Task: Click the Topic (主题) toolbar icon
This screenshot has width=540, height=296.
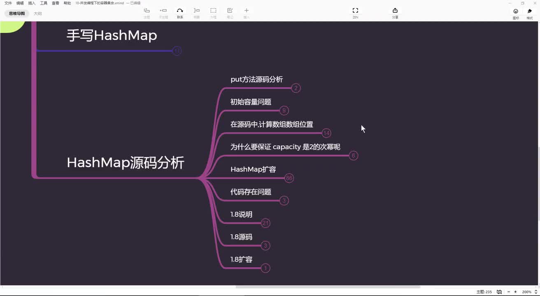Action: (x=147, y=11)
